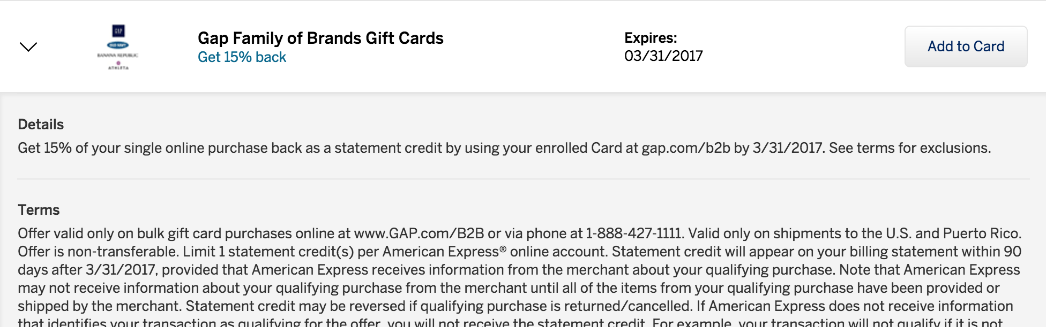1046x327 pixels.
Task: Click gap.com/b2b in the Details text
Action: coord(686,148)
